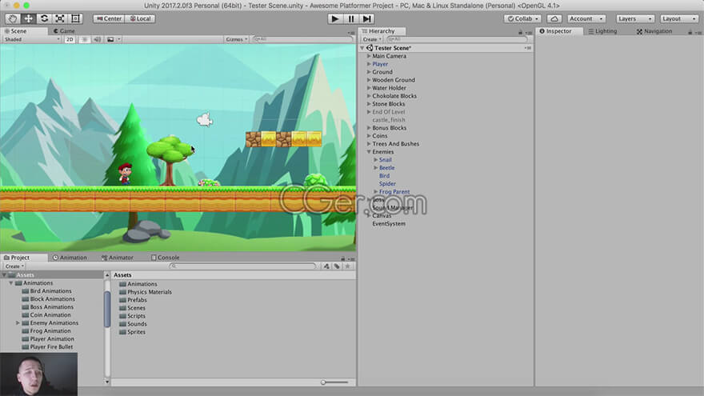This screenshot has height=396, width=704.
Task: Click the Project Create button
Action: (15, 266)
